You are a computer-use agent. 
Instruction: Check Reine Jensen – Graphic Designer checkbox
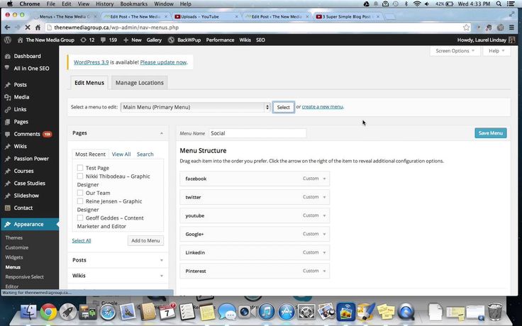(x=80, y=201)
